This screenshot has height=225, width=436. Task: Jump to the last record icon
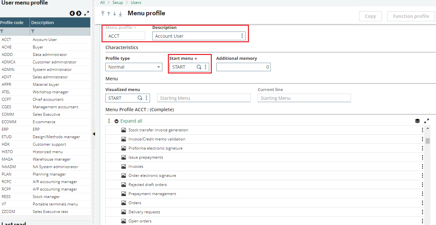point(120,14)
